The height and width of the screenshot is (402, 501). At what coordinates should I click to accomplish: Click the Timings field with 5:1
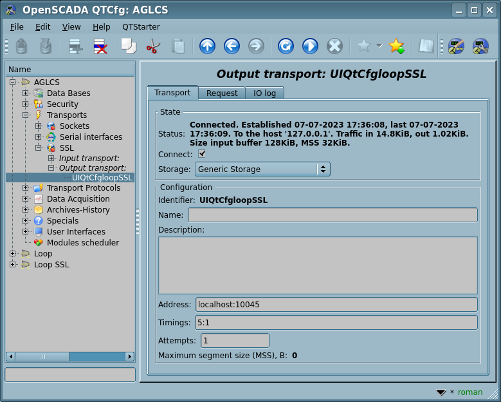[x=336, y=322]
